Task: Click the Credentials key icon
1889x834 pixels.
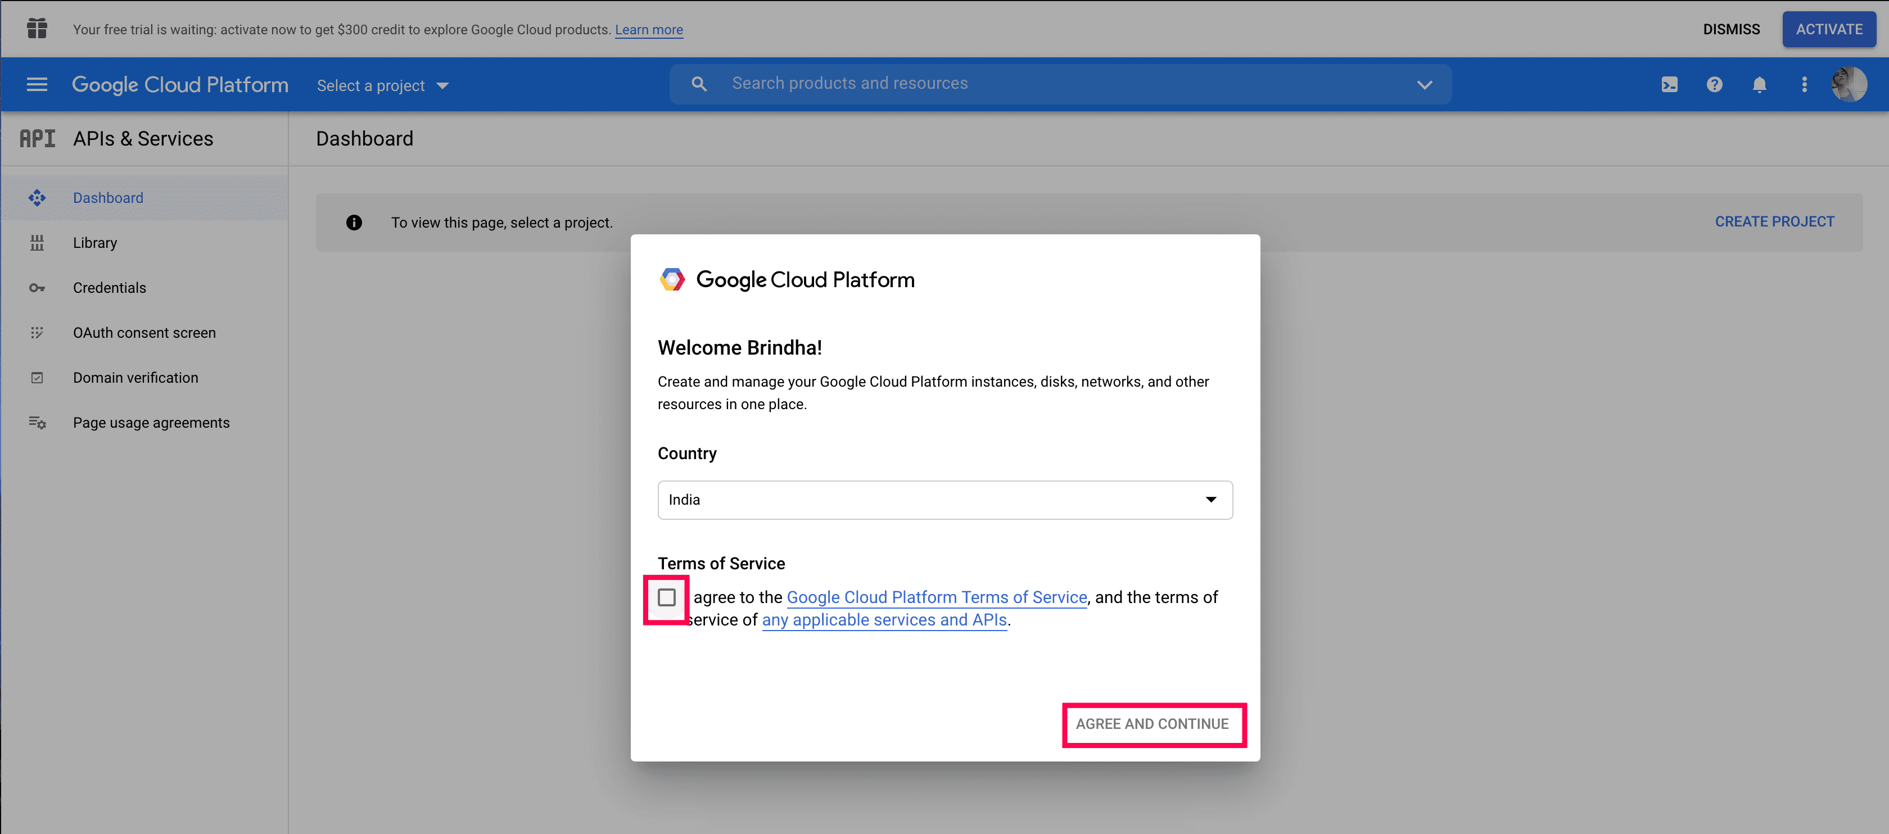Action: [x=37, y=288]
